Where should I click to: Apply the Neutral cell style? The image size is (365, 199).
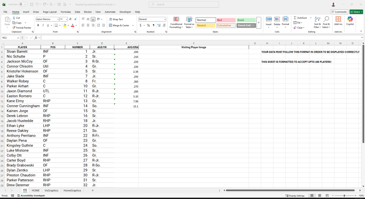click(206, 25)
